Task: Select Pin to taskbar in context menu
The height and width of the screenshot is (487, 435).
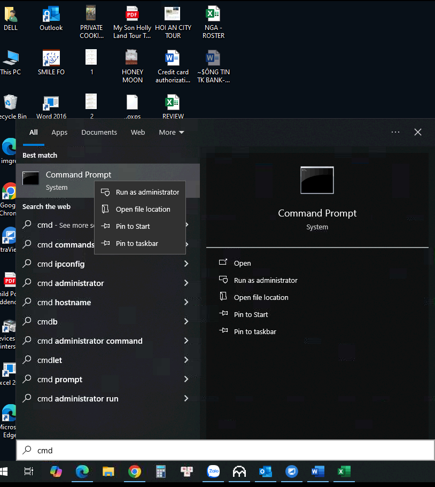Action: (137, 244)
